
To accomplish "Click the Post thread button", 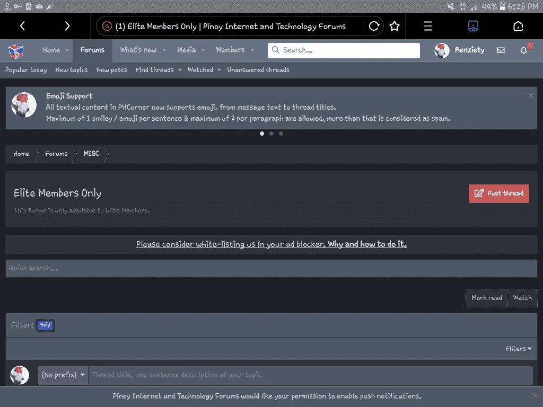I will pos(498,193).
